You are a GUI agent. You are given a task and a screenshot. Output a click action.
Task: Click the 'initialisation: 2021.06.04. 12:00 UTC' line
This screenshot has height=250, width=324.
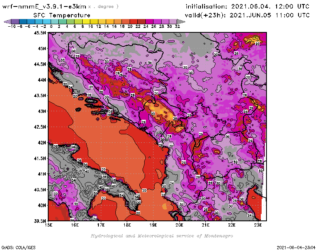pos(247,6)
